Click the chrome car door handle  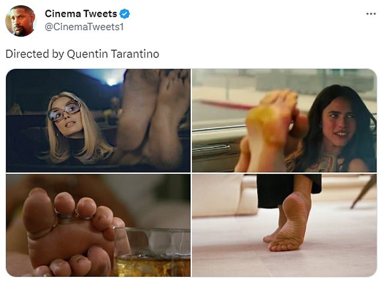pos(212,147)
